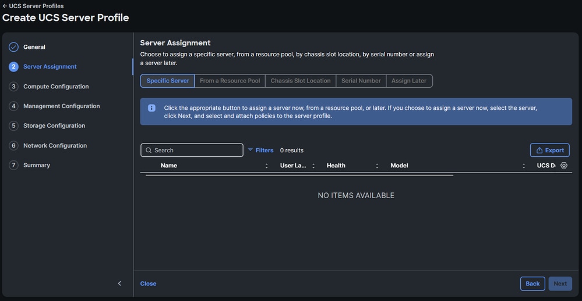This screenshot has height=301, width=582.
Task: Click the 0 results text
Action: coord(292,150)
